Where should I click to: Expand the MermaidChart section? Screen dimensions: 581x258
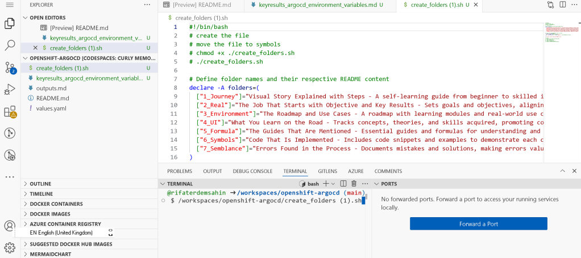pyautogui.click(x=89, y=254)
